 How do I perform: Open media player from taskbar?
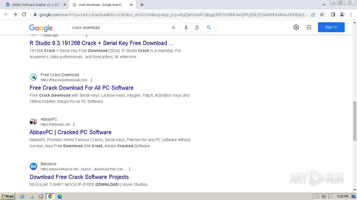(41, 196)
